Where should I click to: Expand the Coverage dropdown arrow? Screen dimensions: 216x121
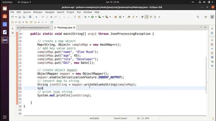tap(103, 17)
